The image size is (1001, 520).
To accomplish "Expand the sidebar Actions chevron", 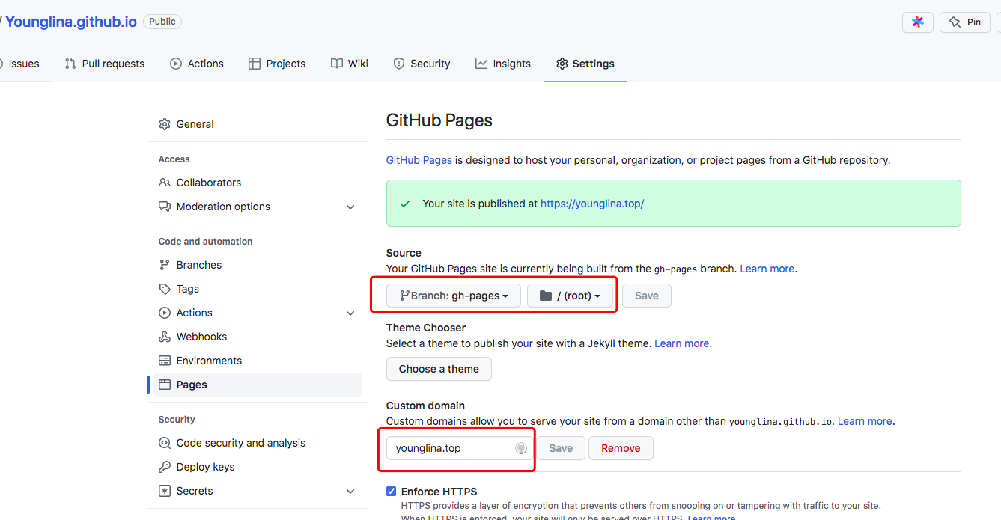I will 350,313.
